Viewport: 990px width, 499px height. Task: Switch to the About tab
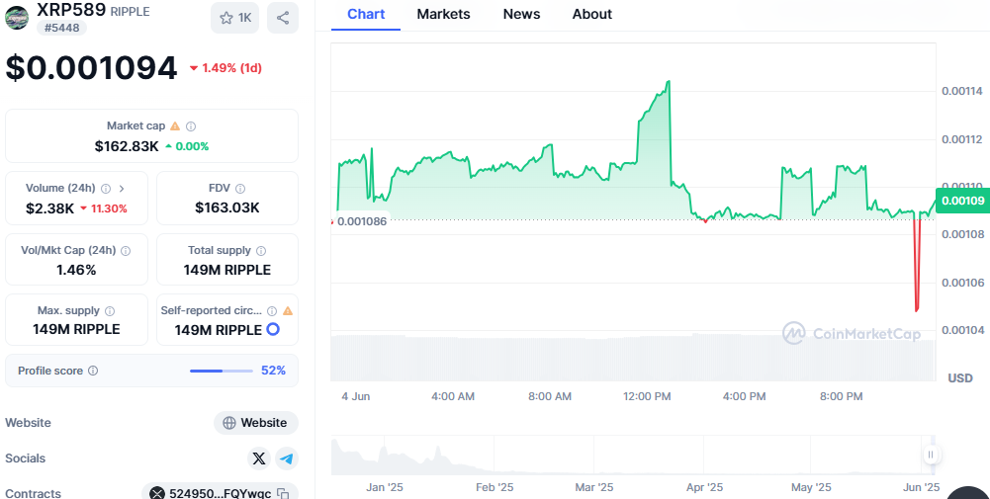point(592,15)
